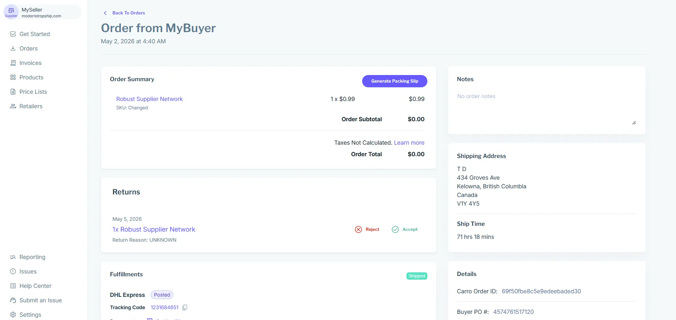Click the moderndropship.com account label

click(41, 16)
